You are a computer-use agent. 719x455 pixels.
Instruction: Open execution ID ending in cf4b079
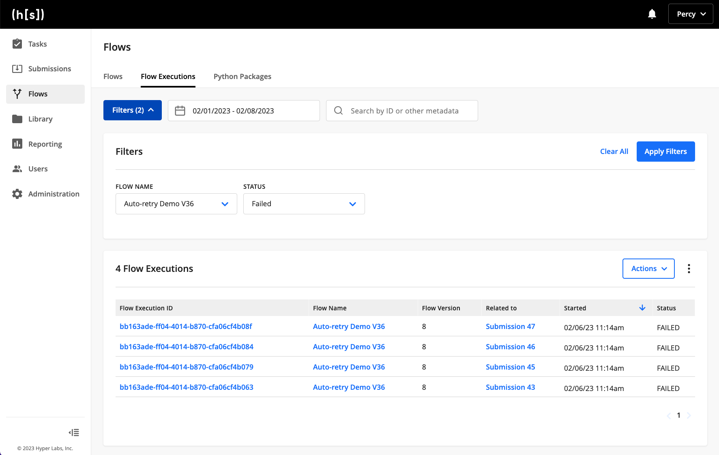(187, 367)
